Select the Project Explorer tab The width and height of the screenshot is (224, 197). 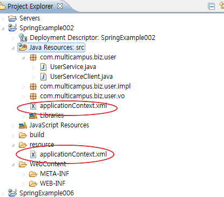[x=30, y=6]
